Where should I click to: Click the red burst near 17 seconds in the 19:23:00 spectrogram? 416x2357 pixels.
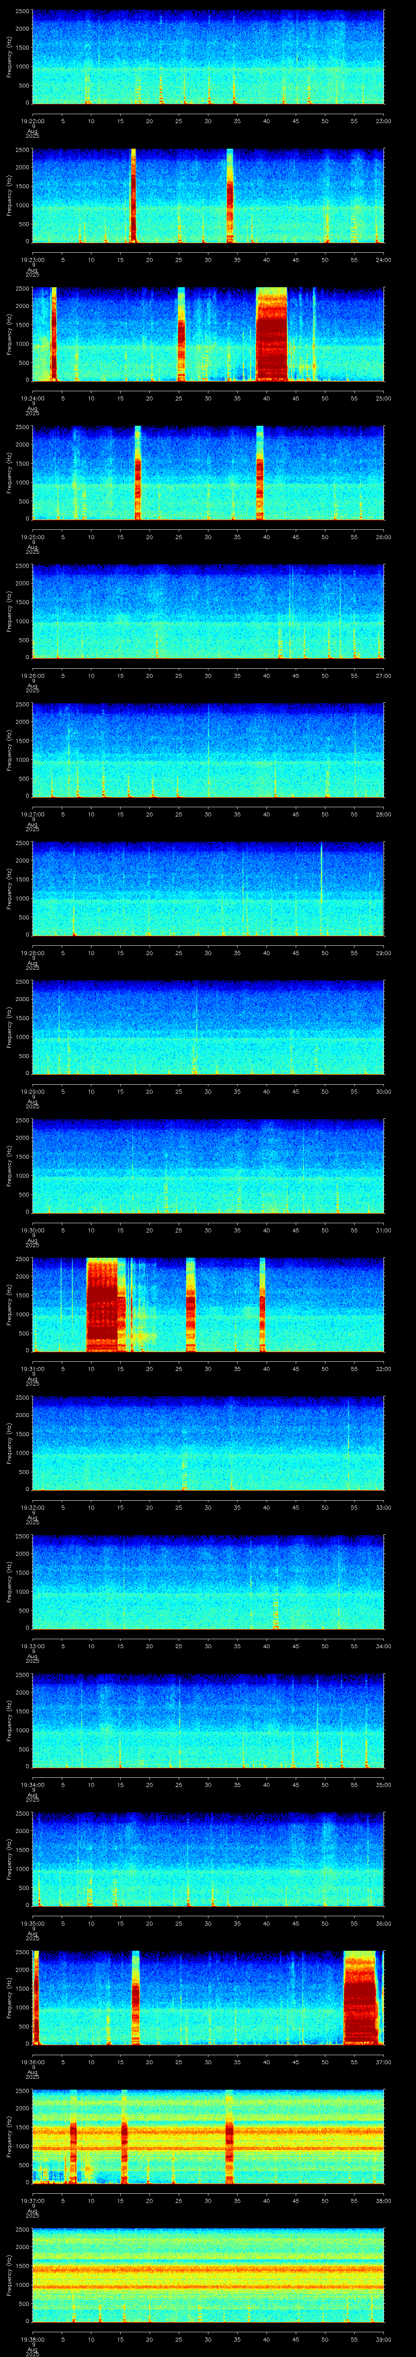pyautogui.click(x=134, y=195)
